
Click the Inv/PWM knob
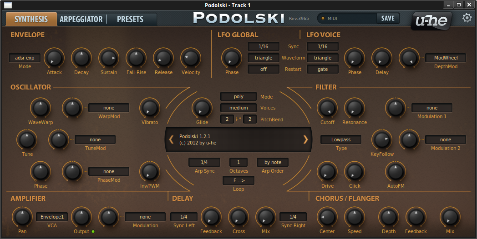coord(150,172)
